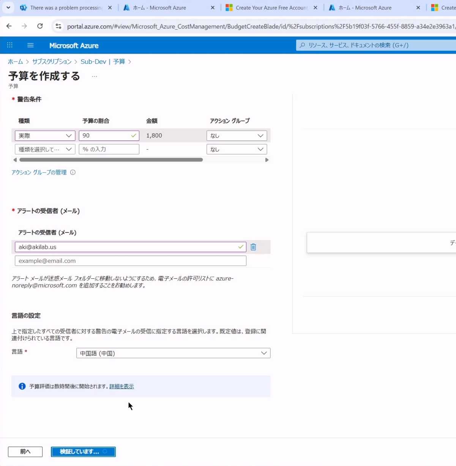Screen dimensions: 456x466
Task: Click the info icon beside アクション グループの管理
Action: 73,172
